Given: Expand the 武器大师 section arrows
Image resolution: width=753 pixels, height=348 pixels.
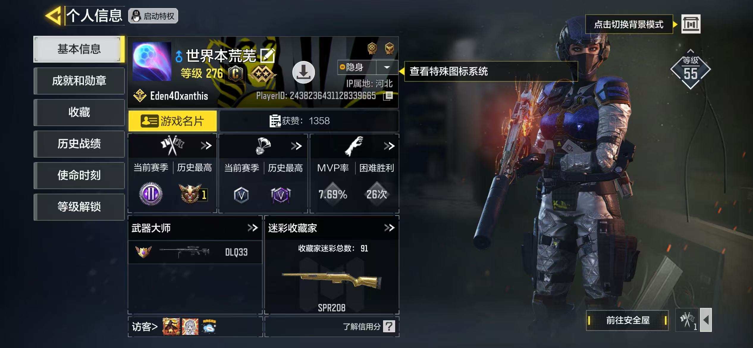Looking at the screenshot, I should [253, 228].
